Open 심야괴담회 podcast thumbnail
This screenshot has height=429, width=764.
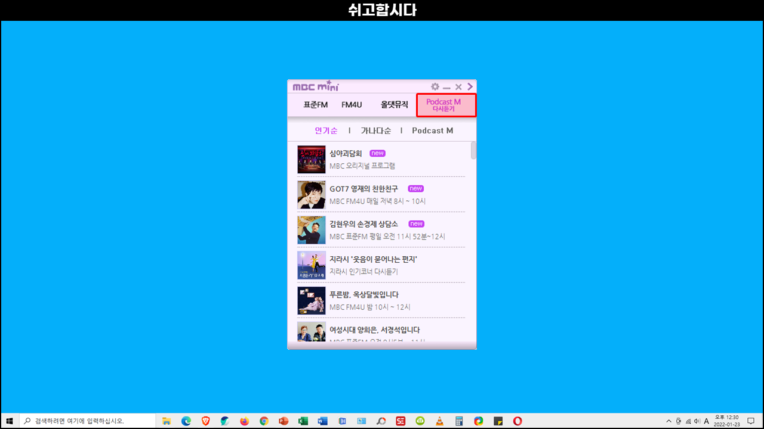pos(312,160)
